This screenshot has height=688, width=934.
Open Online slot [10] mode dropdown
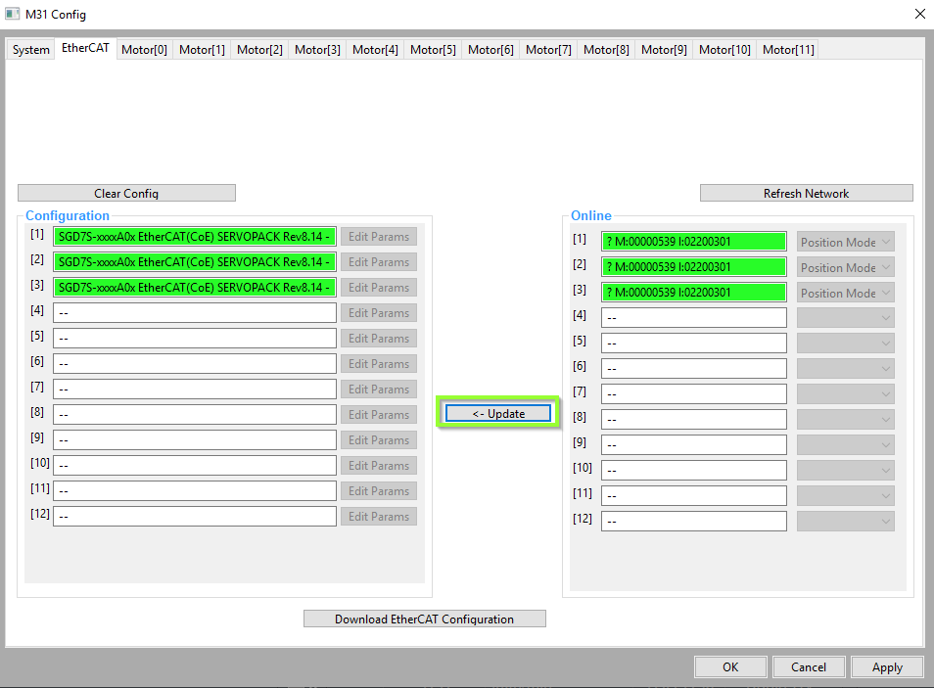845,471
